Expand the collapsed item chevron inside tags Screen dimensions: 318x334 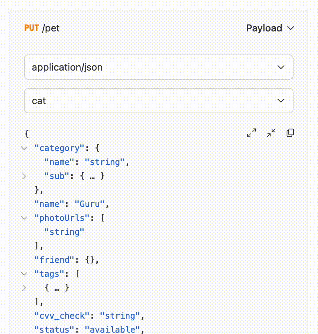pyautogui.click(x=24, y=288)
